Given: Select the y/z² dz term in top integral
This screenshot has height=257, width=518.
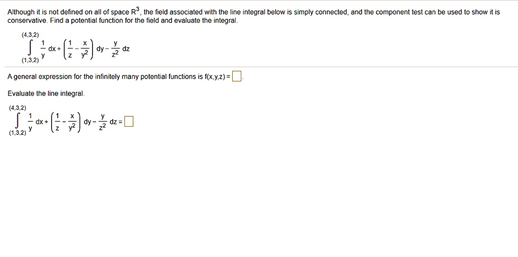Looking at the screenshot, I should point(121,49).
